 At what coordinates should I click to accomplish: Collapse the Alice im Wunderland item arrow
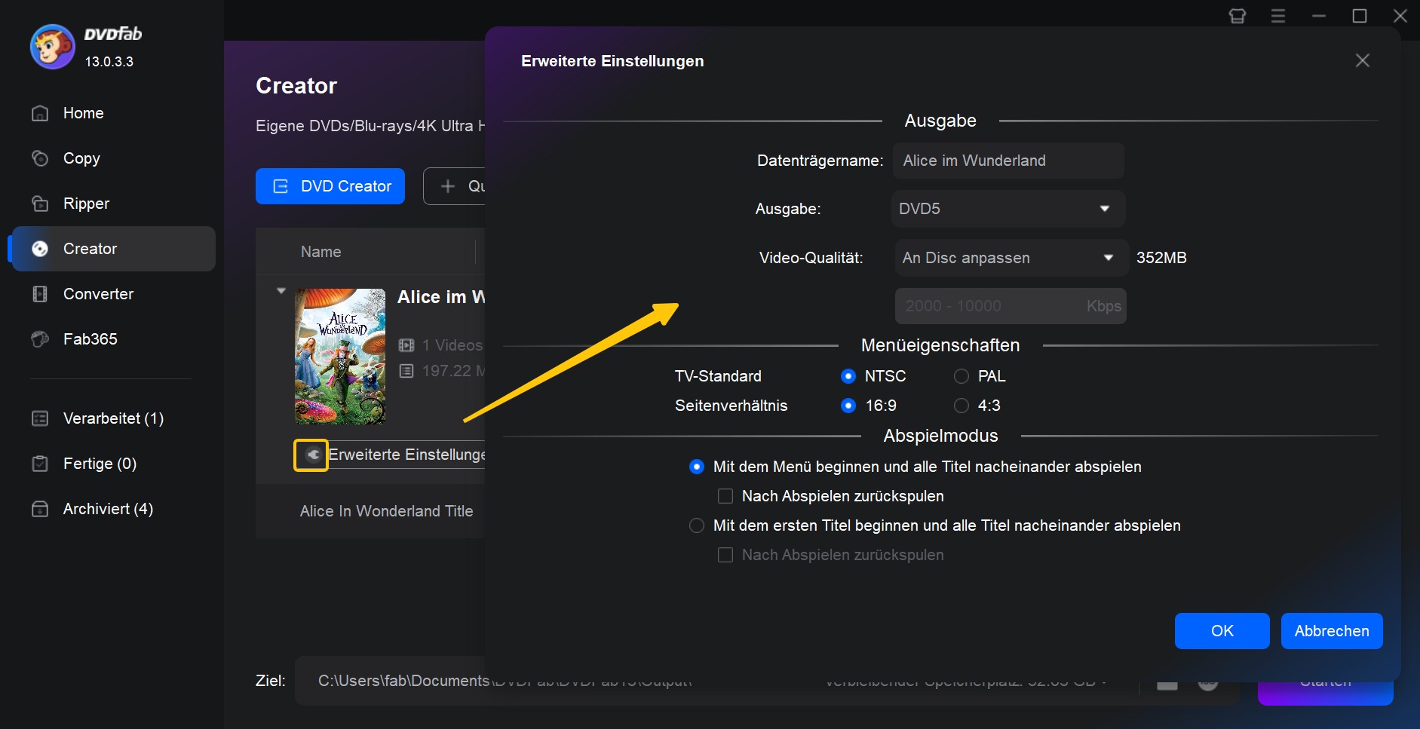point(281,291)
